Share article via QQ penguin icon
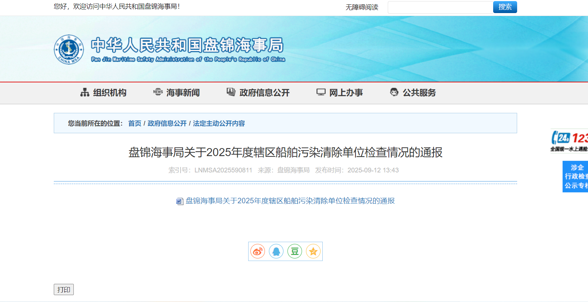 [276, 251]
